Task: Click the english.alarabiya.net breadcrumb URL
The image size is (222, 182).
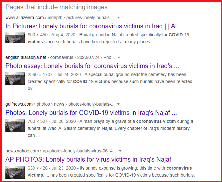Action: click(x=60, y=57)
